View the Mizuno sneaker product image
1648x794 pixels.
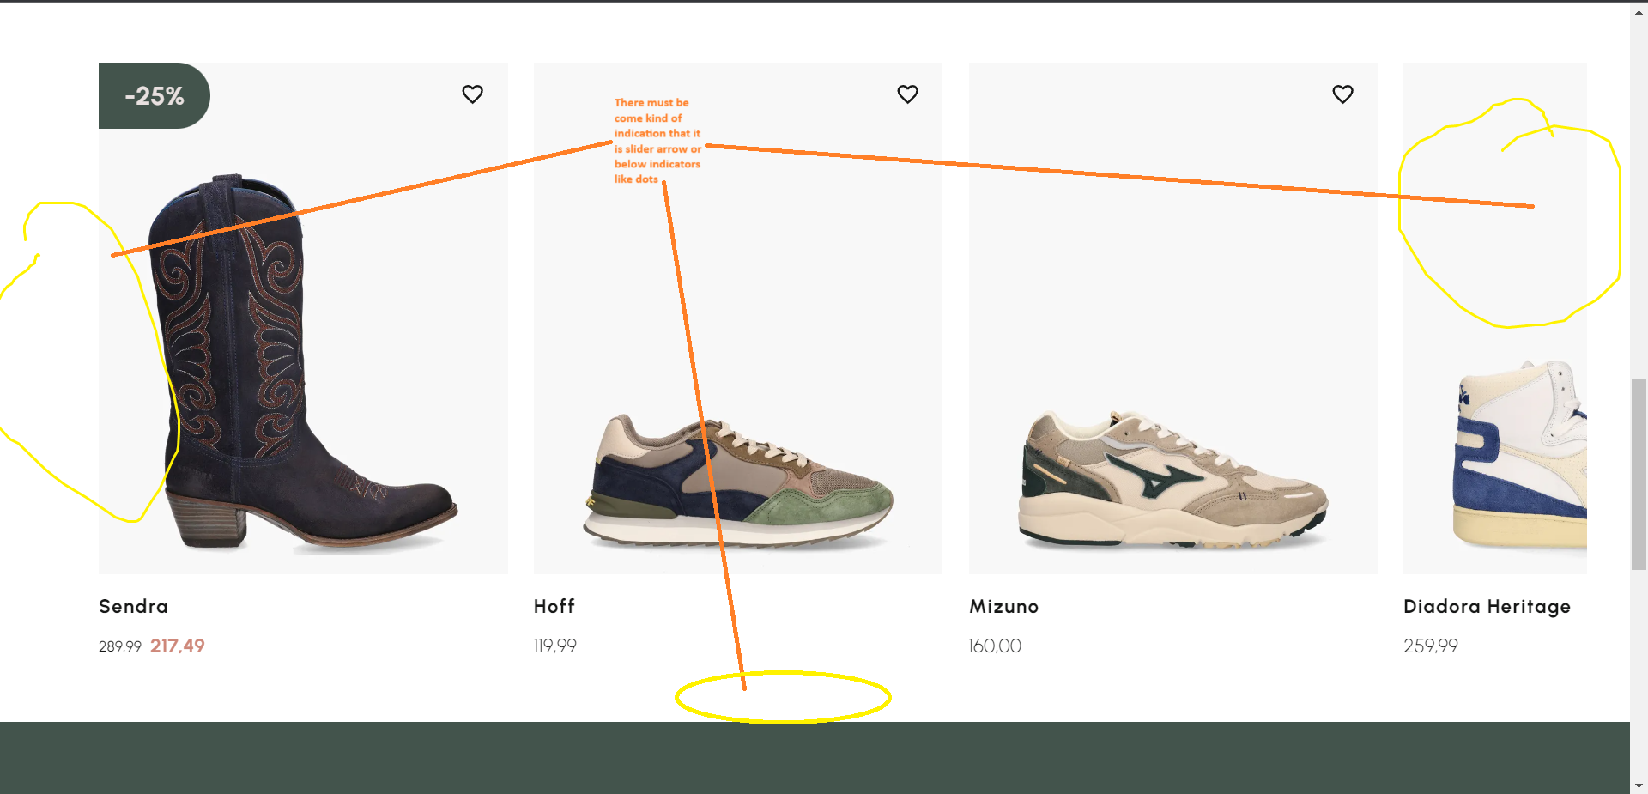pos(1172,481)
